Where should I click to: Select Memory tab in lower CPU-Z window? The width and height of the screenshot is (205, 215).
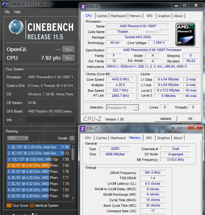click(x=135, y=138)
